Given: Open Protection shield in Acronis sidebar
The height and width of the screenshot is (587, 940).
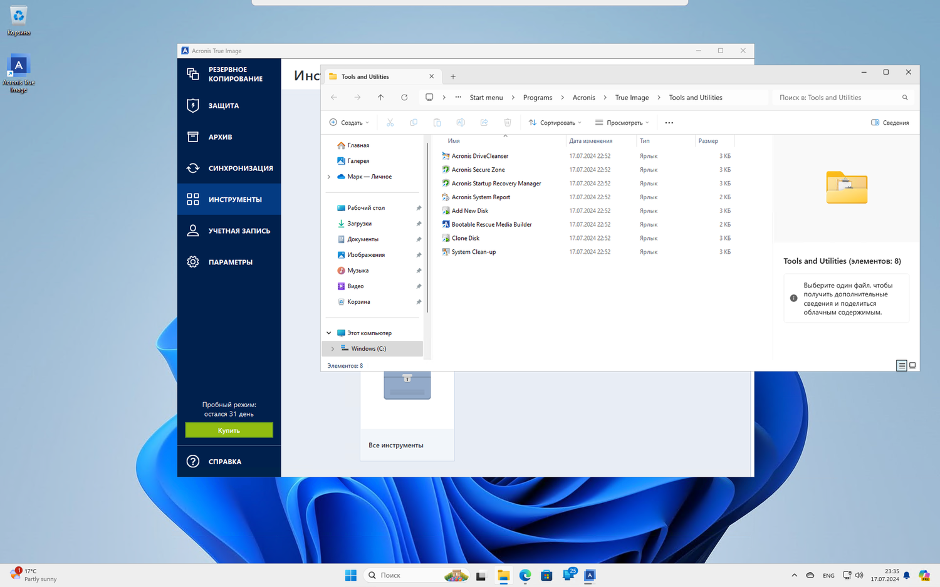Looking at the screenshot, I should coord(229,105).
